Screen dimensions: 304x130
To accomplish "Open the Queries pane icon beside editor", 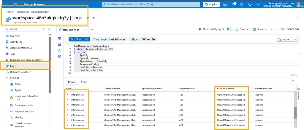I will [x=59, y=45].
